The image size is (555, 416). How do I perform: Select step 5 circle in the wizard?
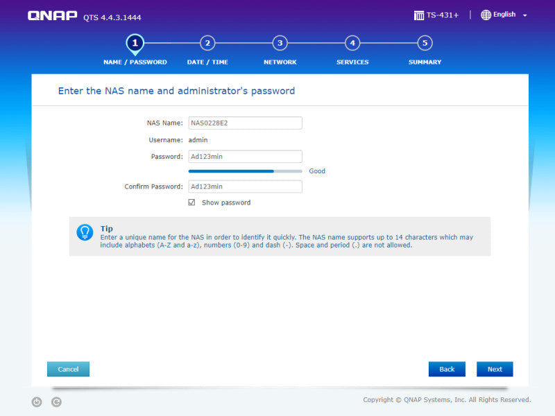(x=425, y=43)
